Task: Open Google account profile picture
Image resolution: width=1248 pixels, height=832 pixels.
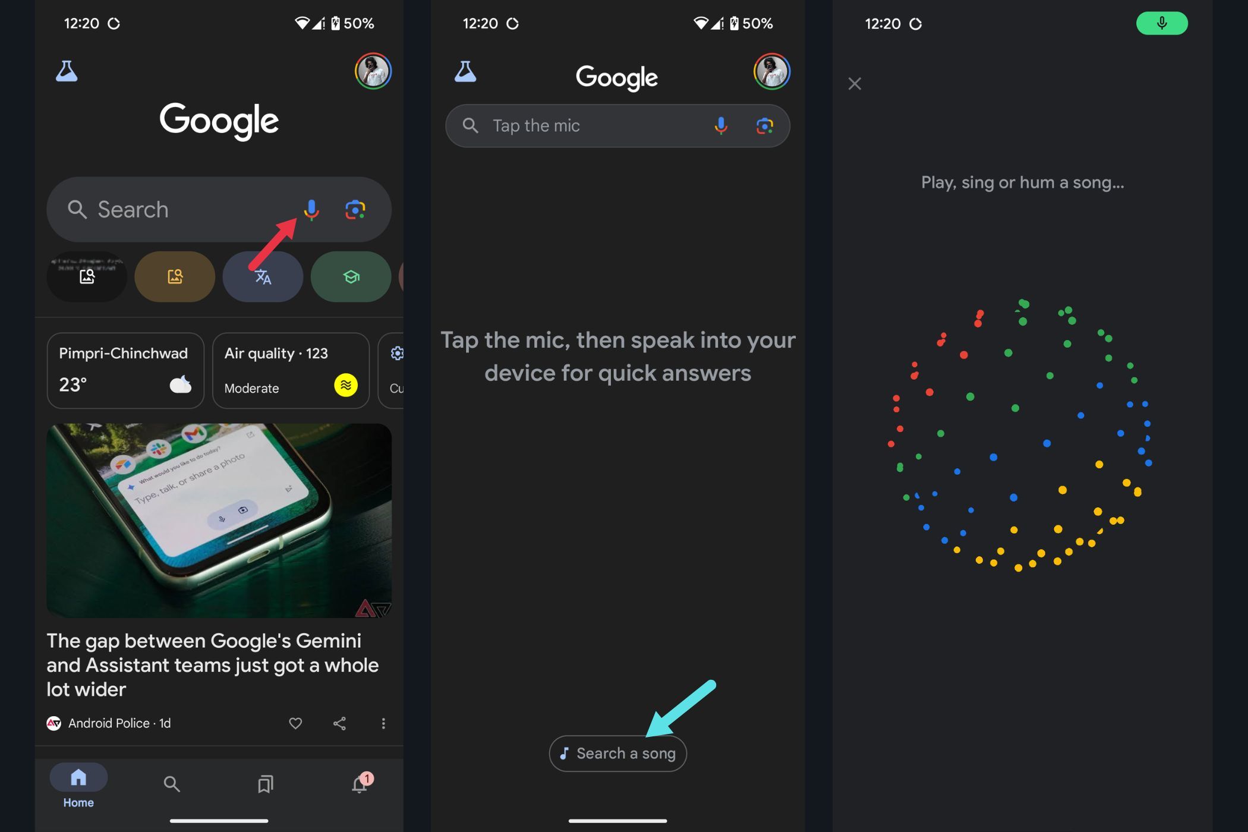Action: 373,71
